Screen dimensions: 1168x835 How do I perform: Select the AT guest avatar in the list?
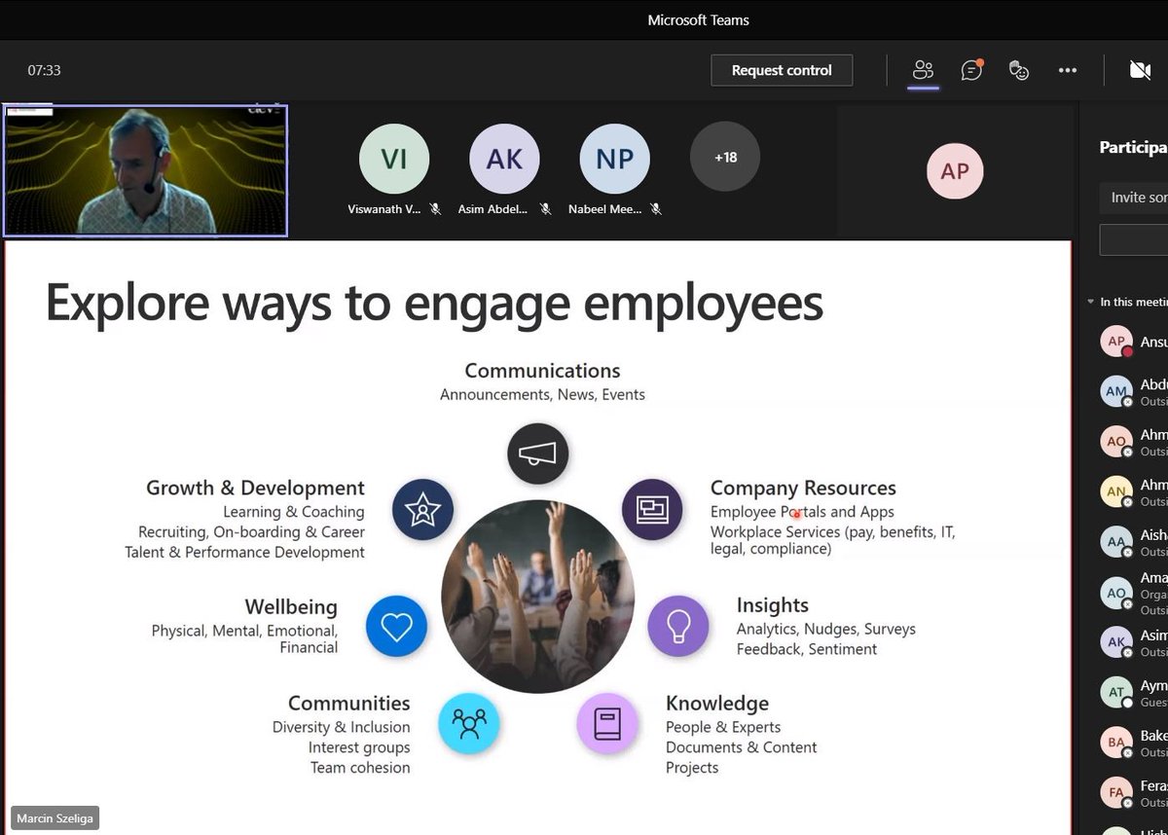1116,693
